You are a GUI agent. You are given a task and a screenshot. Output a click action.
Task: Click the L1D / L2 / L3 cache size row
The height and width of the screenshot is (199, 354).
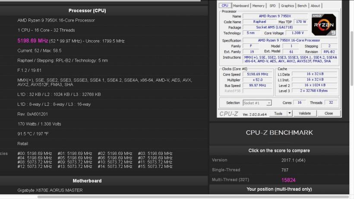tap(59, 94)
